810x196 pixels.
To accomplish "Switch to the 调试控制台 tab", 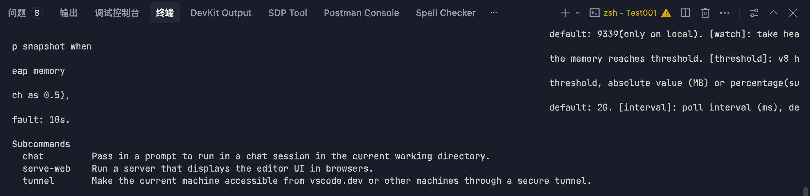I will click(x=117, y=13).
